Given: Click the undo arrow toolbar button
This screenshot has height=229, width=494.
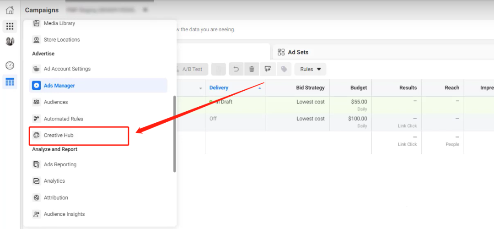Looking at the screenshot, I should pyautogui.click(x=236, y=69).
